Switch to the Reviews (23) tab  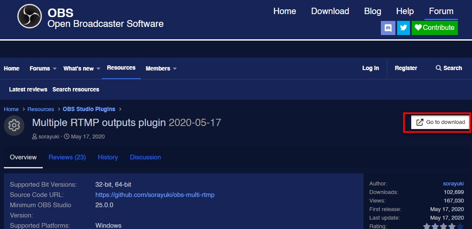[67, 157]
